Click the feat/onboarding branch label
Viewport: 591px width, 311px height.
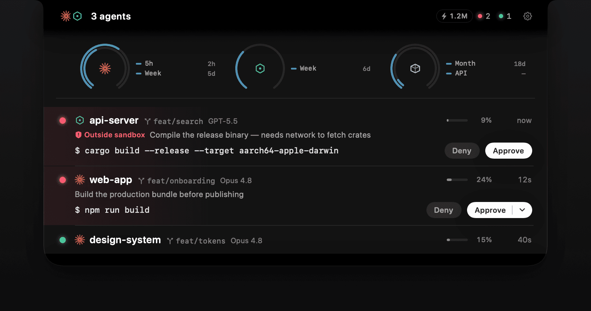click(181, 181)
